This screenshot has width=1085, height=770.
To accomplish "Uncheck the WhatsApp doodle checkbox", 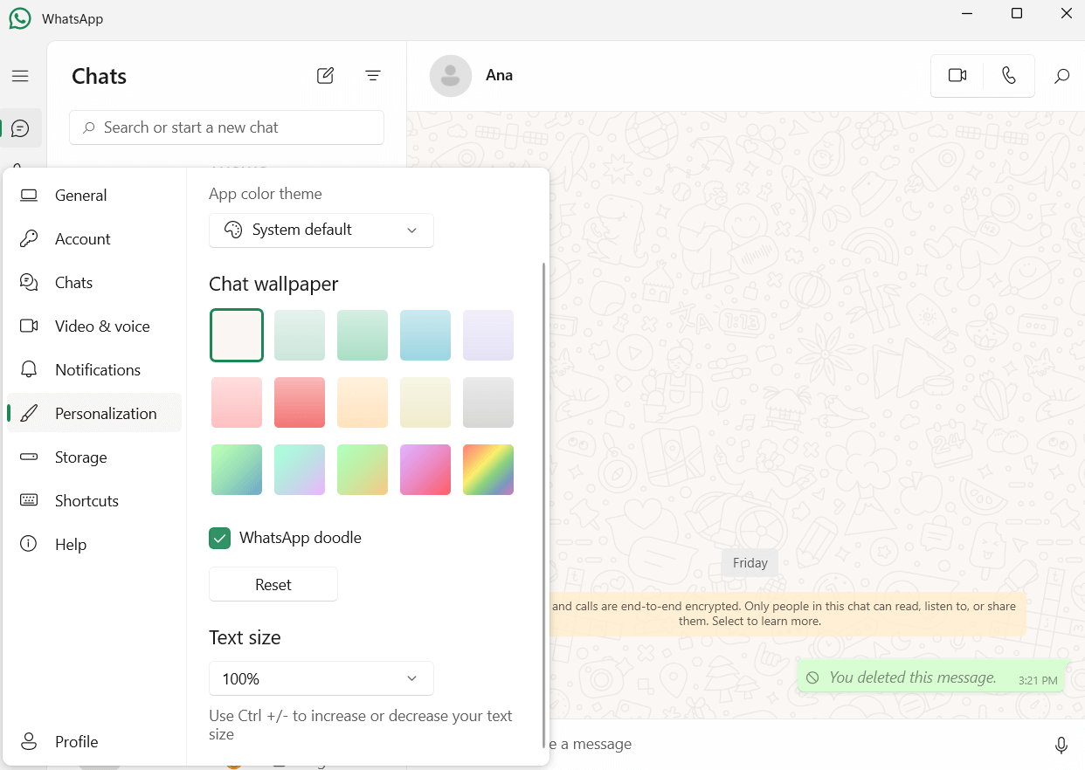I will tap(220, 538).
